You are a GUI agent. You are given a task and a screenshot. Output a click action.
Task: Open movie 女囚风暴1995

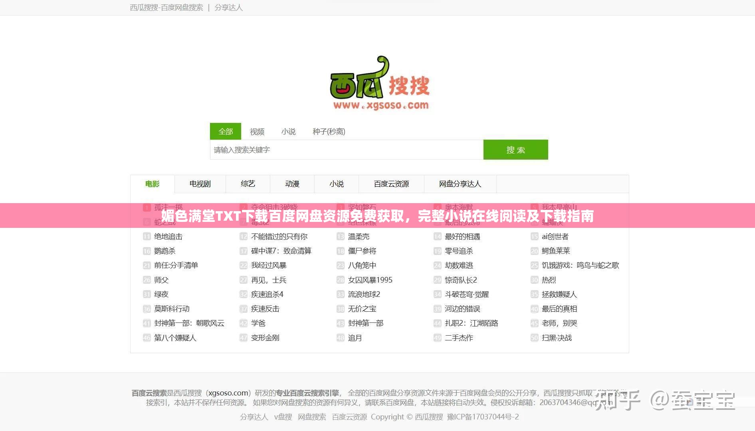pos(370,280)
